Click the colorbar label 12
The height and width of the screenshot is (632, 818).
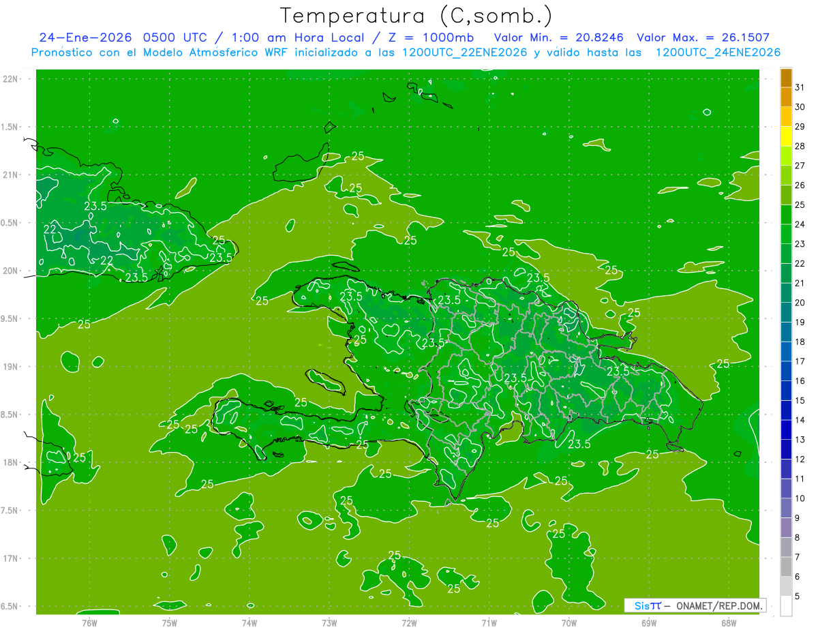point(800,460)
